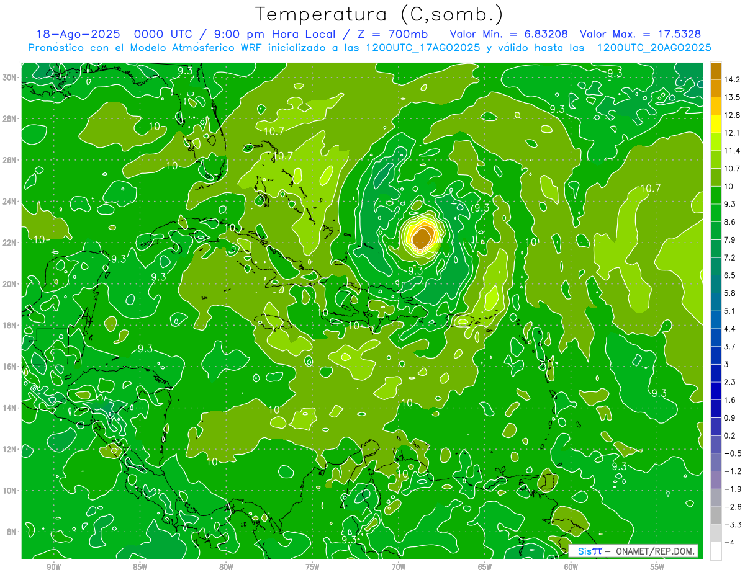This screenshot has height=575, width=745.
Task: Click the dark blue swatch between 2.3 and 1.6
Action: pos(716,391)
